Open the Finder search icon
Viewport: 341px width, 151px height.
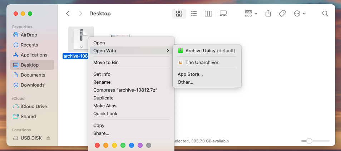click(x=325, y=14)
